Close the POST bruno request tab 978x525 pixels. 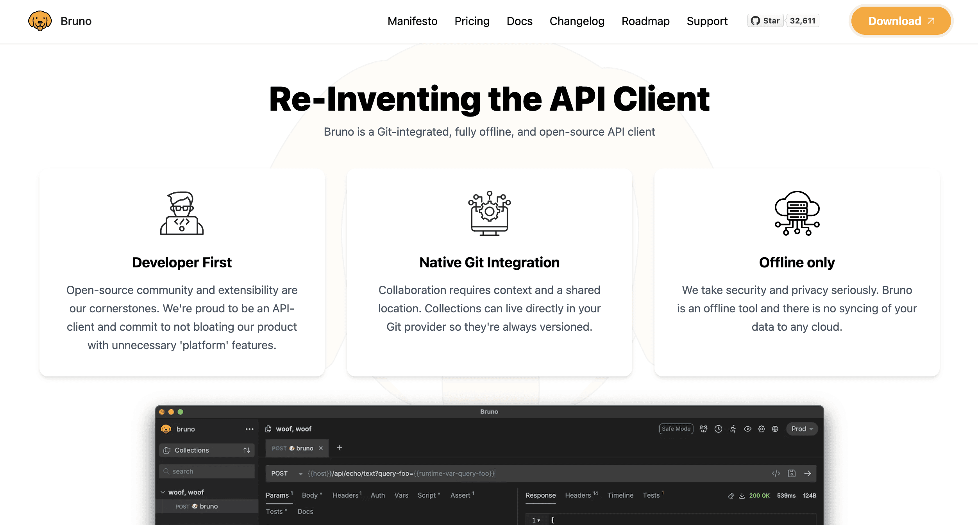(321, 448)
